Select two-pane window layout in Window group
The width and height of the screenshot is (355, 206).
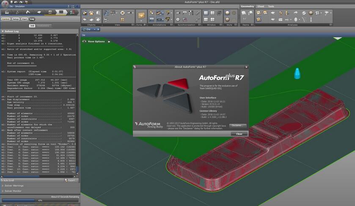pyautogui.click(x=212, y=13)
